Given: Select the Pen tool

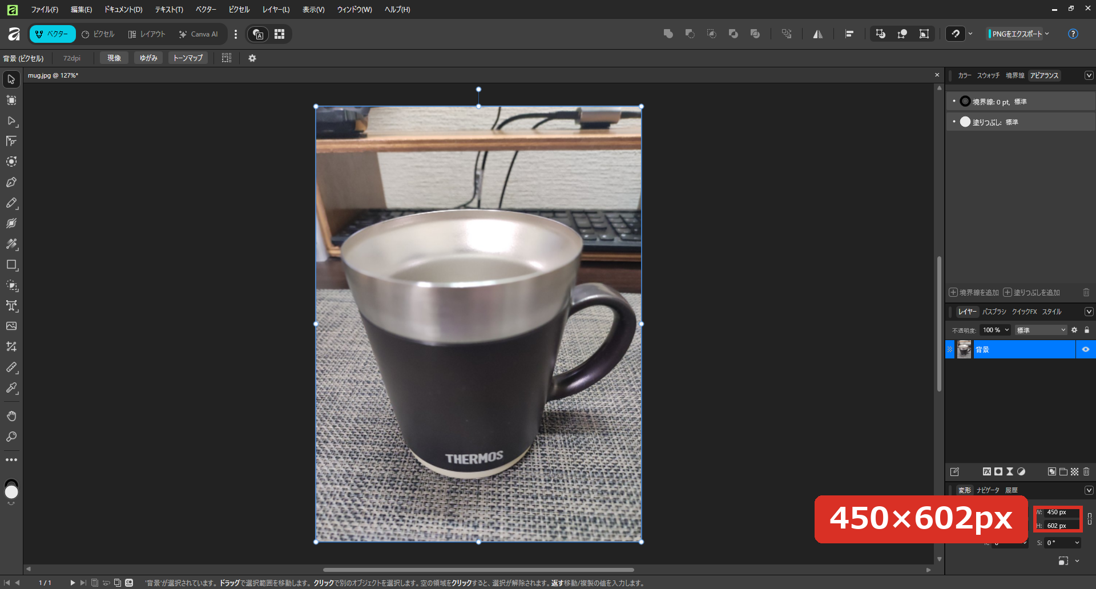Looking at the screenshot, I should click(11, 182).
